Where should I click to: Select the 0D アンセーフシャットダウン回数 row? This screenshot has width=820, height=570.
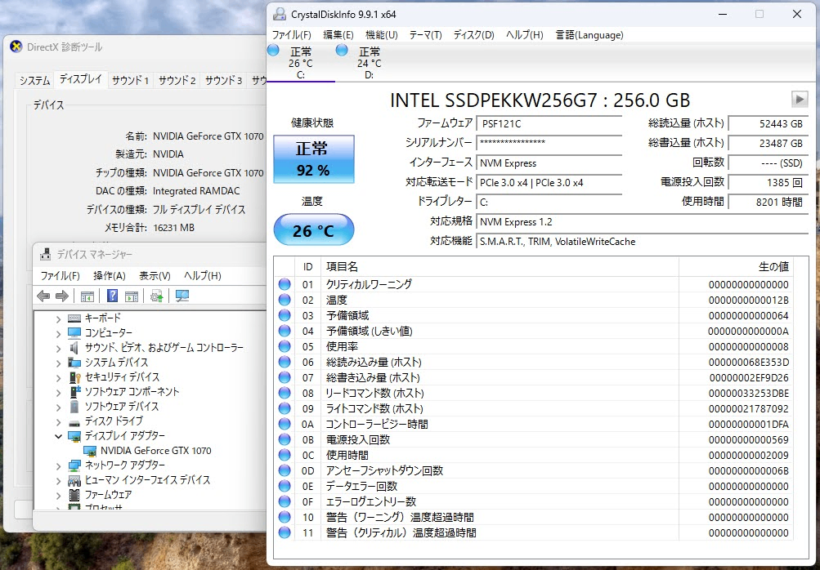pos(533,470)
